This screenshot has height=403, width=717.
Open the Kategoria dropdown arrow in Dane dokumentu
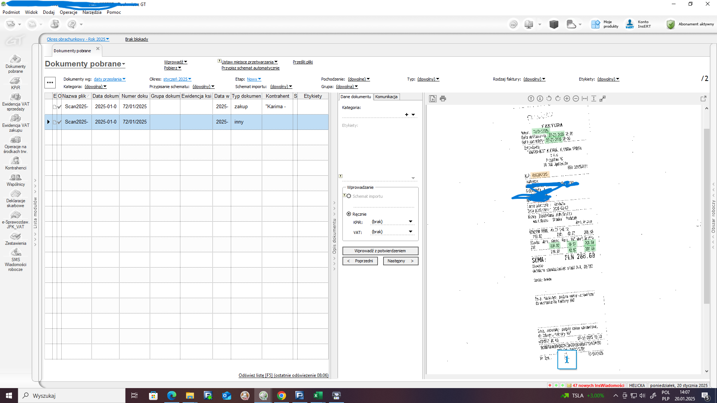(413, 115)
